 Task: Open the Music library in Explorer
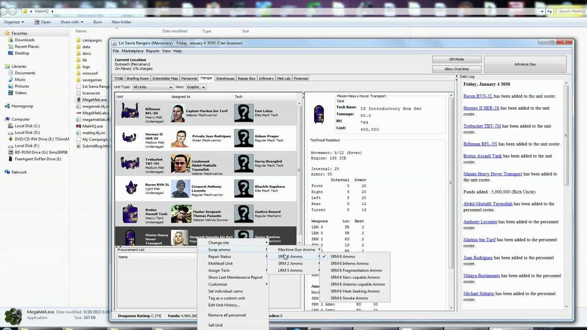tap(20, 80)
